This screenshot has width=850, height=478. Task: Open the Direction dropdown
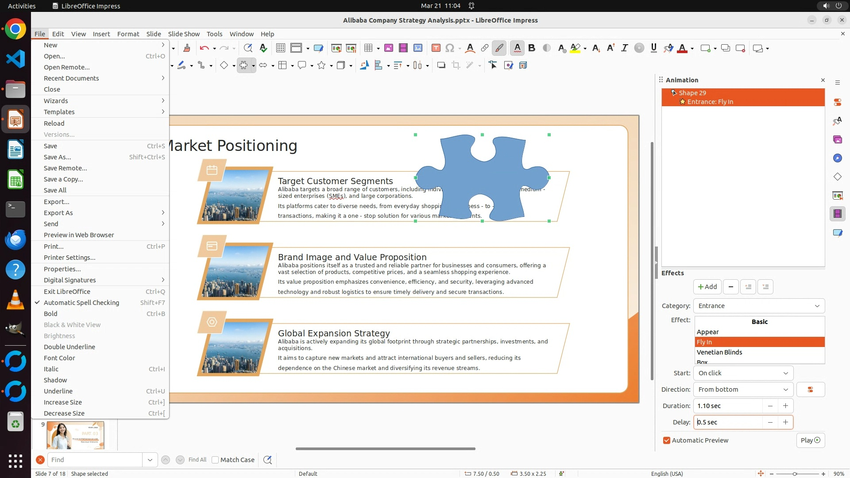pos(743,389)
